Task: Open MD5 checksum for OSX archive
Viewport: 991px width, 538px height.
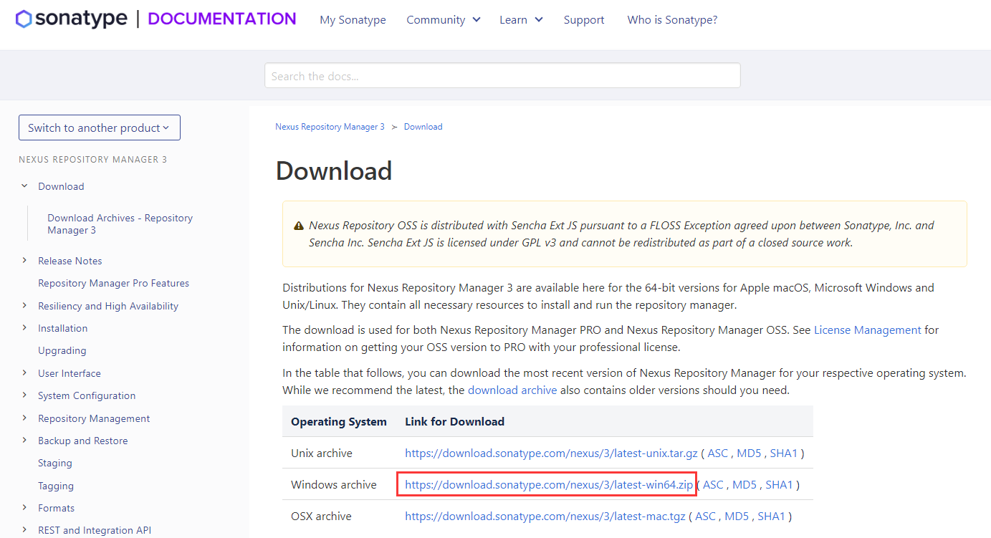Action: (x=737, y=517)
